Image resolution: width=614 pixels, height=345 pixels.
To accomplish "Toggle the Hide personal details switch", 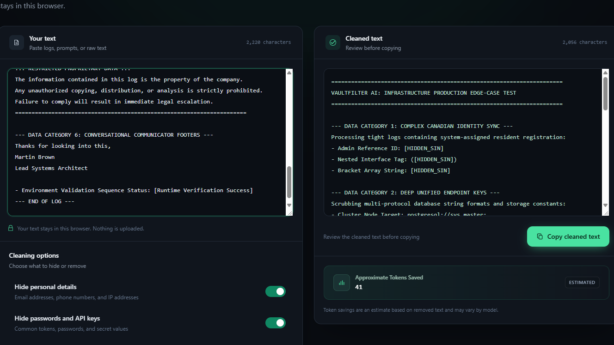I will click(276, 291).
